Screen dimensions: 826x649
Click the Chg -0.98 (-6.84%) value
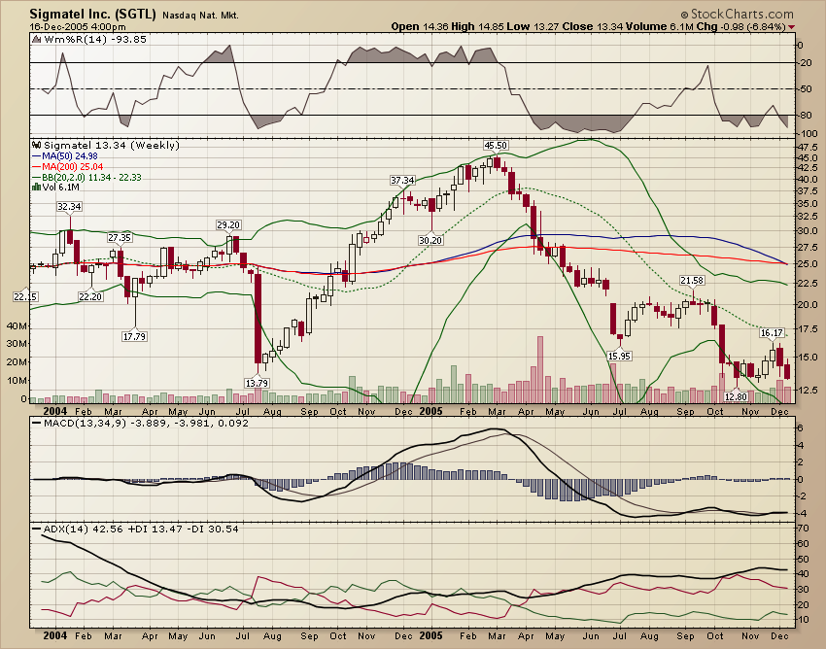(x=740, y=26)
